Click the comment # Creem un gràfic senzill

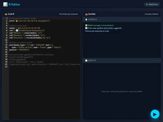(21, 42)
